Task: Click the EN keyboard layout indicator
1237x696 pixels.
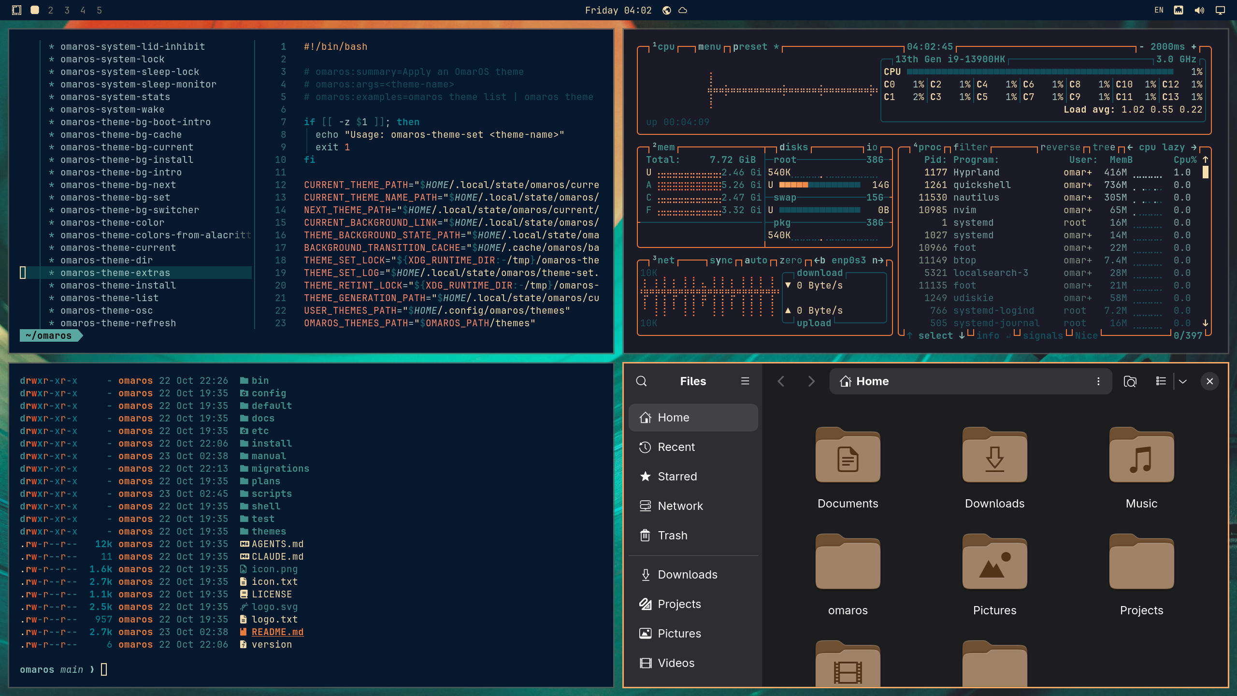Action: point(1159,10)
